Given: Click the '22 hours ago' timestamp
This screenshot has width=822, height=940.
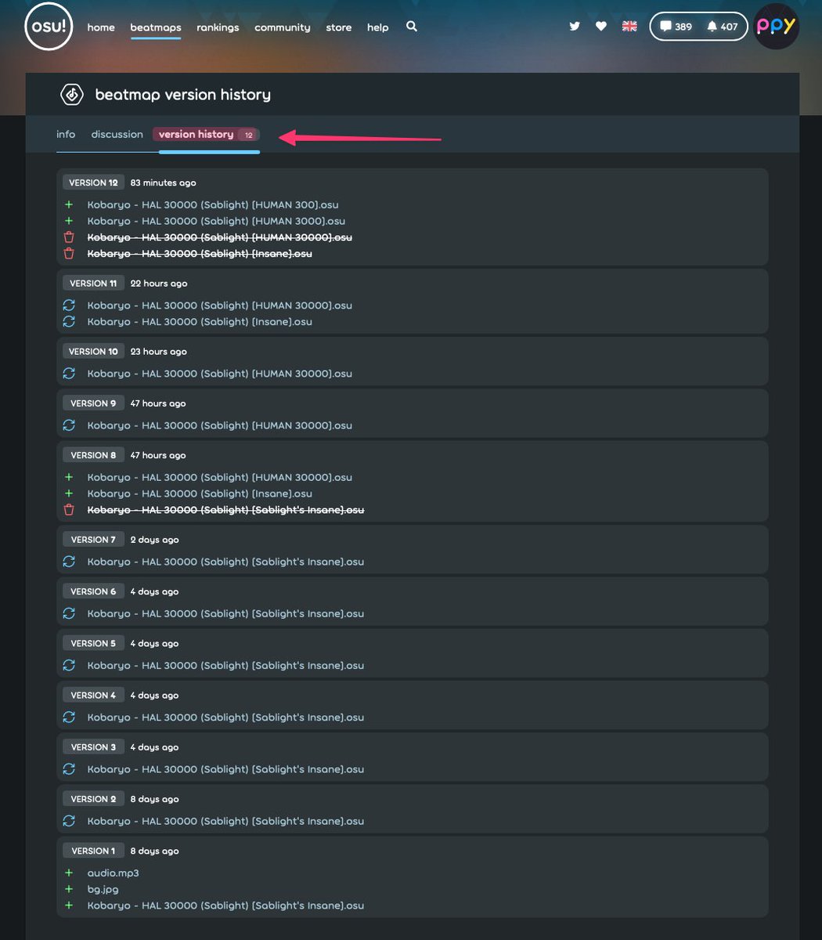Looking at the screenshot, I should tap(159, 283).
